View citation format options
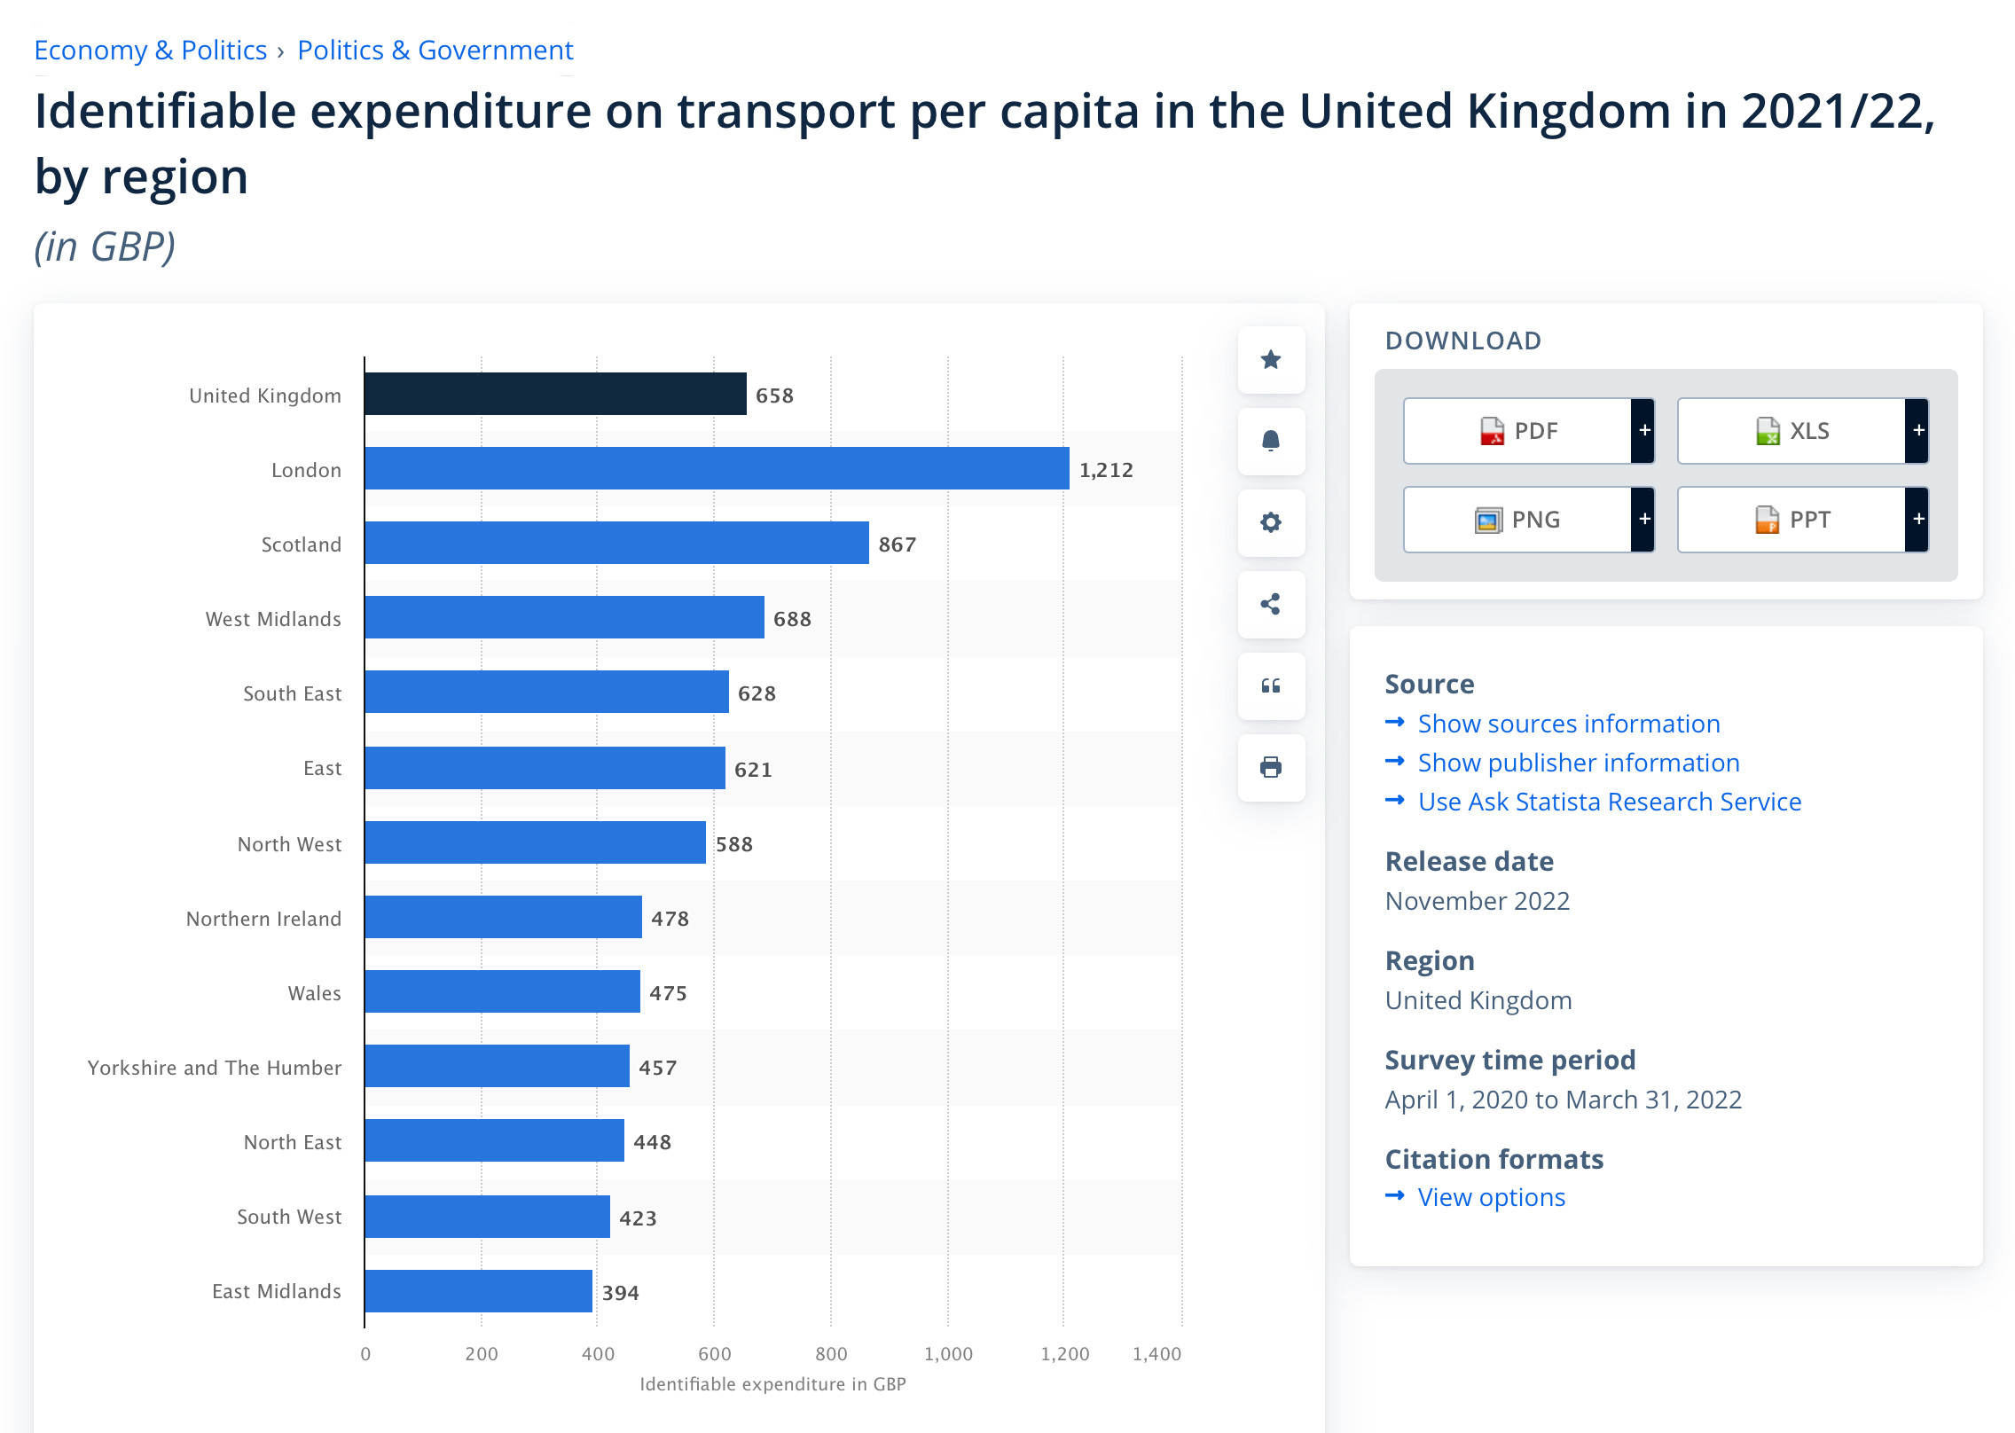The width and height of the screenshot is (2015, 1433). click(x=1491, y=1197)
